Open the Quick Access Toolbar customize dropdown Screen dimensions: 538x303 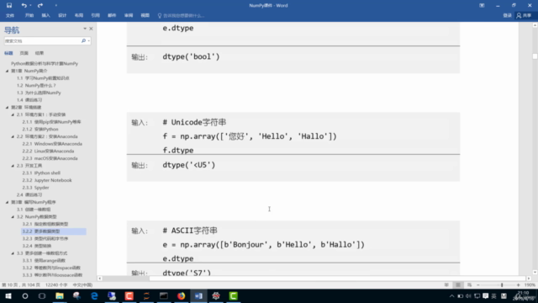pyautogui.click(x=56, y=6)
